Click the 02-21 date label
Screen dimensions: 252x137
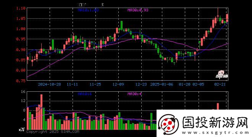pos(220,84)
